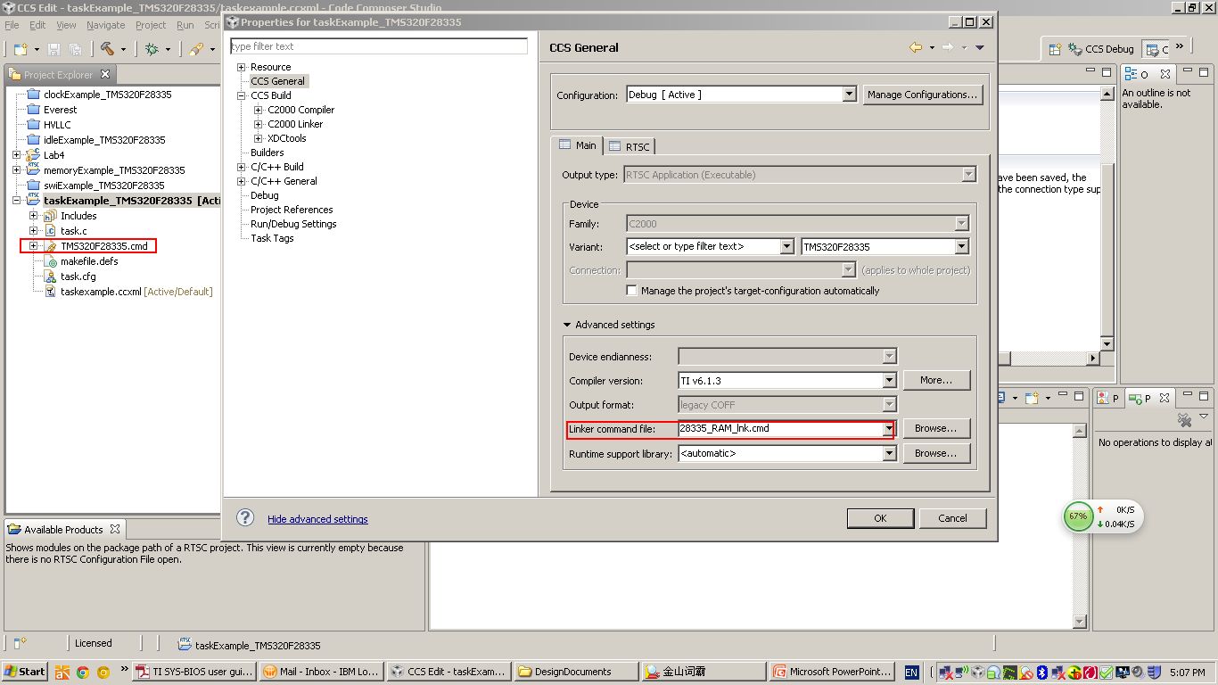Screen dimensions: 1218x685
Task: Click the Chrome icon in quick launch
Action: tap(82, 672)
